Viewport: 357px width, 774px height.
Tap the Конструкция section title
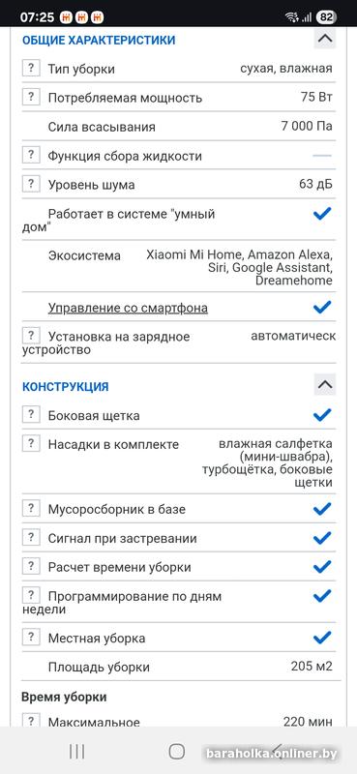point(65,386)
